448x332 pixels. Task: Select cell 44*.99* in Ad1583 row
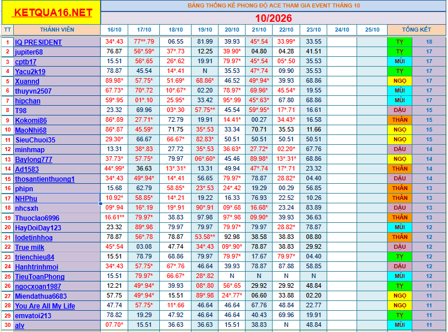[x=114, y=168]
